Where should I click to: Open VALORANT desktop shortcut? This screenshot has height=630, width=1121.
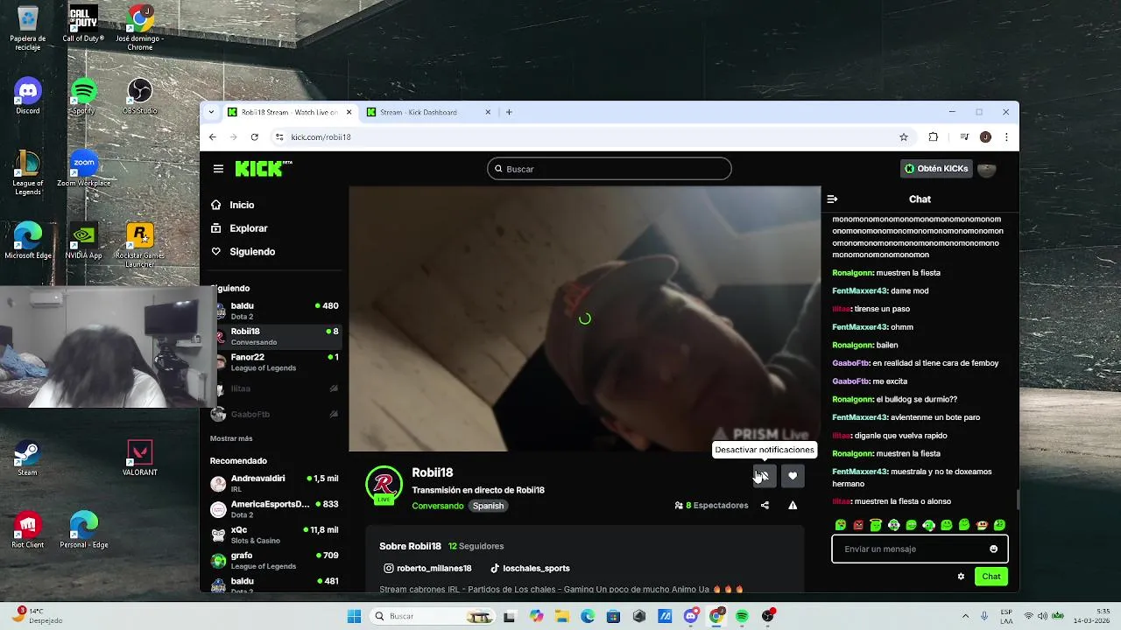coord(140,458)
